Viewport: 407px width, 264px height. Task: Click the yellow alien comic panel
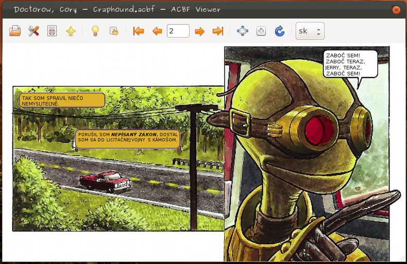point(307,154)
